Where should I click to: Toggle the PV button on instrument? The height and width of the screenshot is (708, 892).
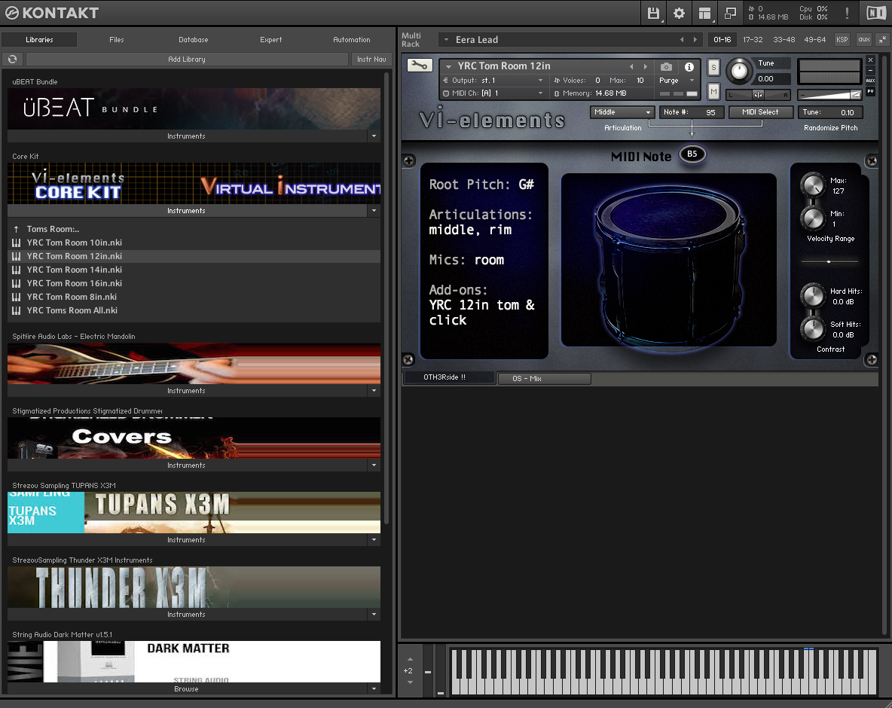[870, 91]
